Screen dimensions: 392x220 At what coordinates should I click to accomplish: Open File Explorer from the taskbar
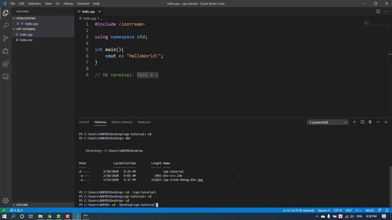coord(40,216)
